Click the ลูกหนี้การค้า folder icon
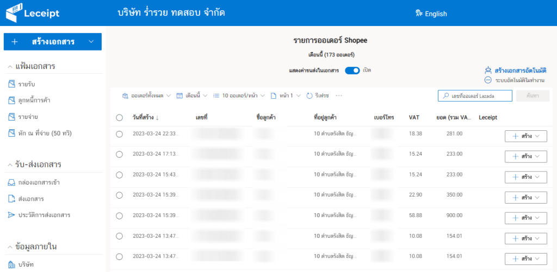The height and width of the screenshot is (272, 557). [11, 100]
